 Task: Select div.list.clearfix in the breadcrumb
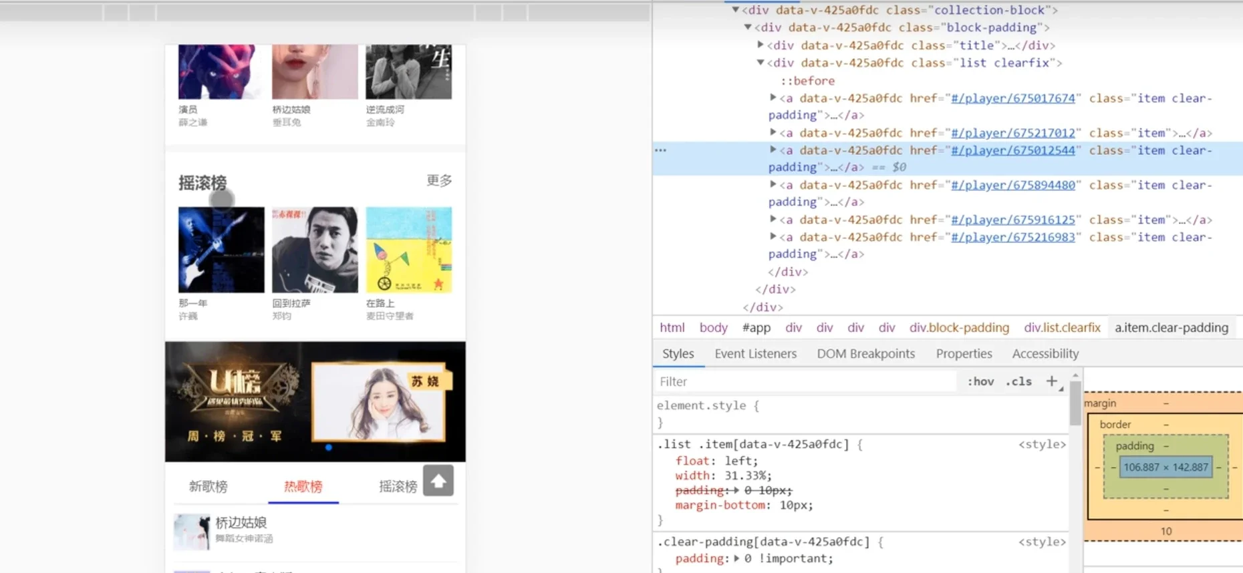[1062, 327]
